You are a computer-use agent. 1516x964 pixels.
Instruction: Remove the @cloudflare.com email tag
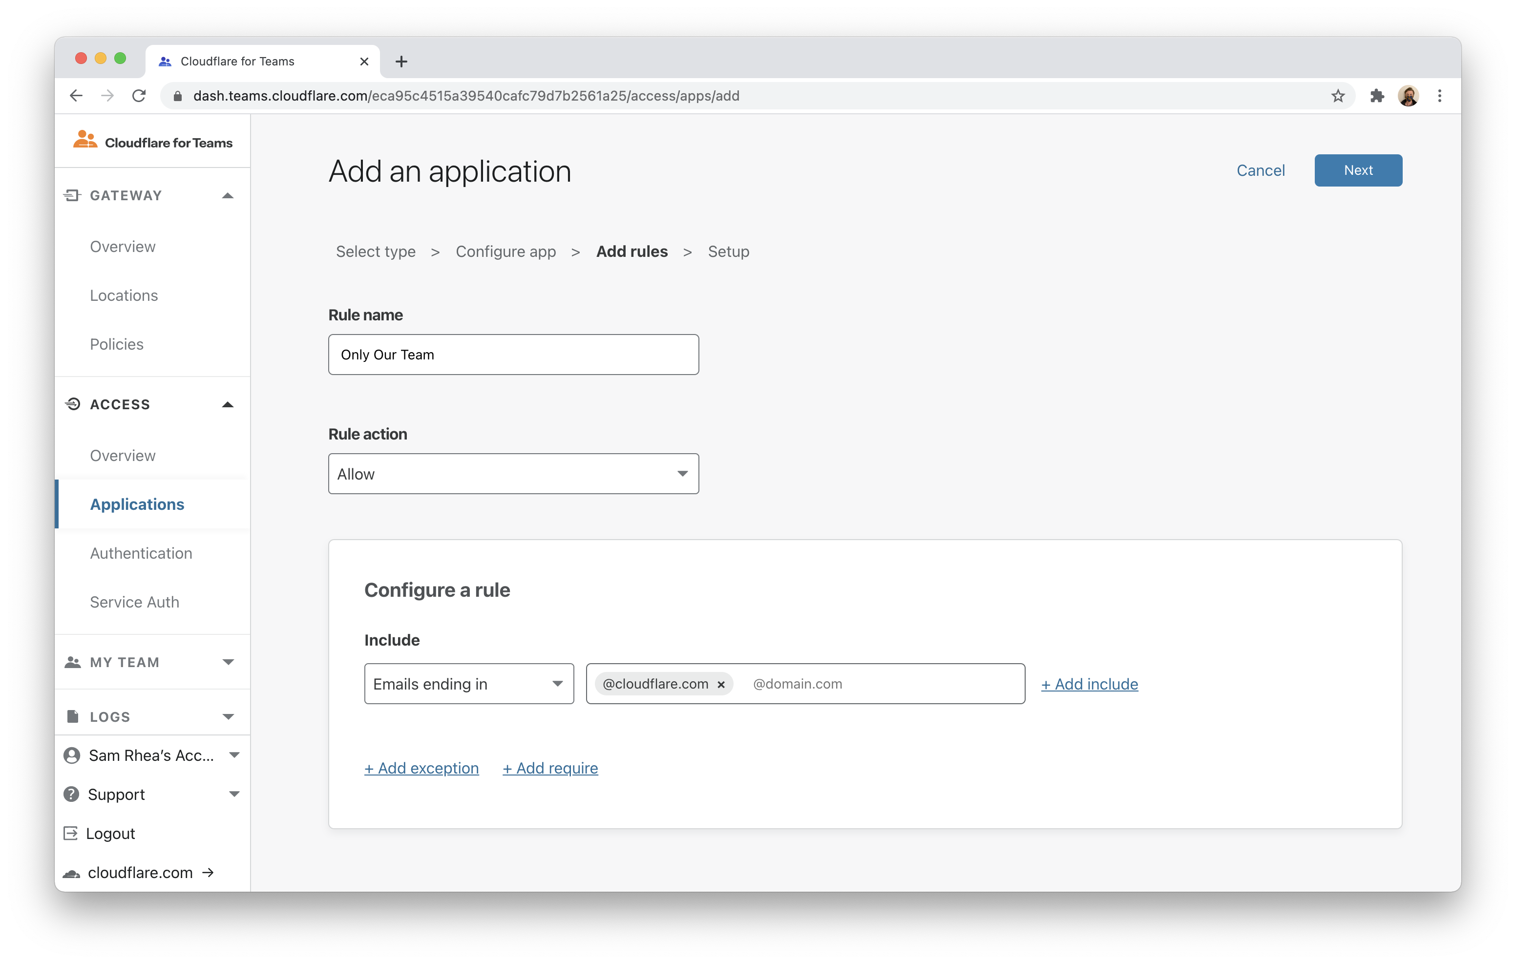pyautogui.click(x=721, y=685)
